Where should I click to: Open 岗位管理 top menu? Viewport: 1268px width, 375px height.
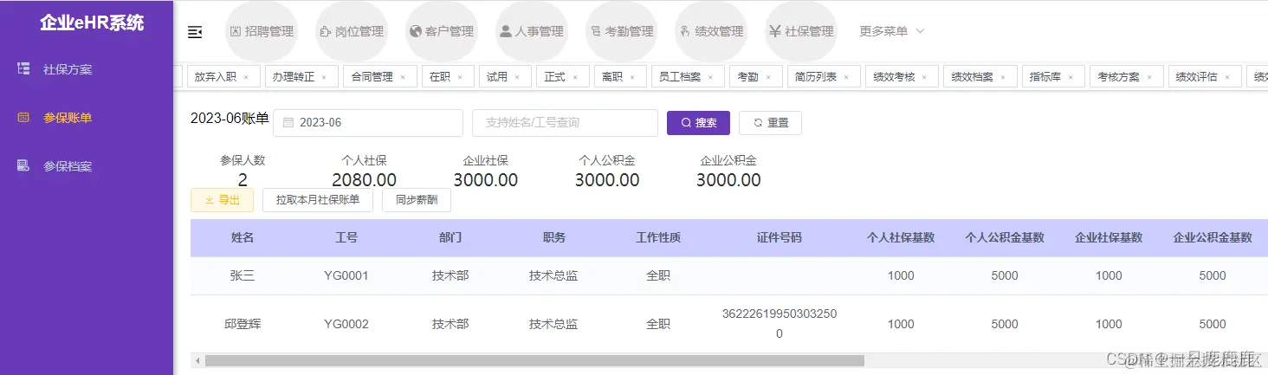coord(351,31)
